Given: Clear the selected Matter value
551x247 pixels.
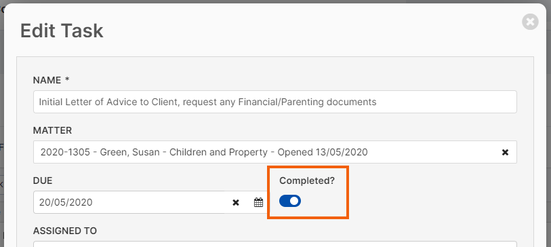Looking at the screenshot, I should tap(505, 153).
